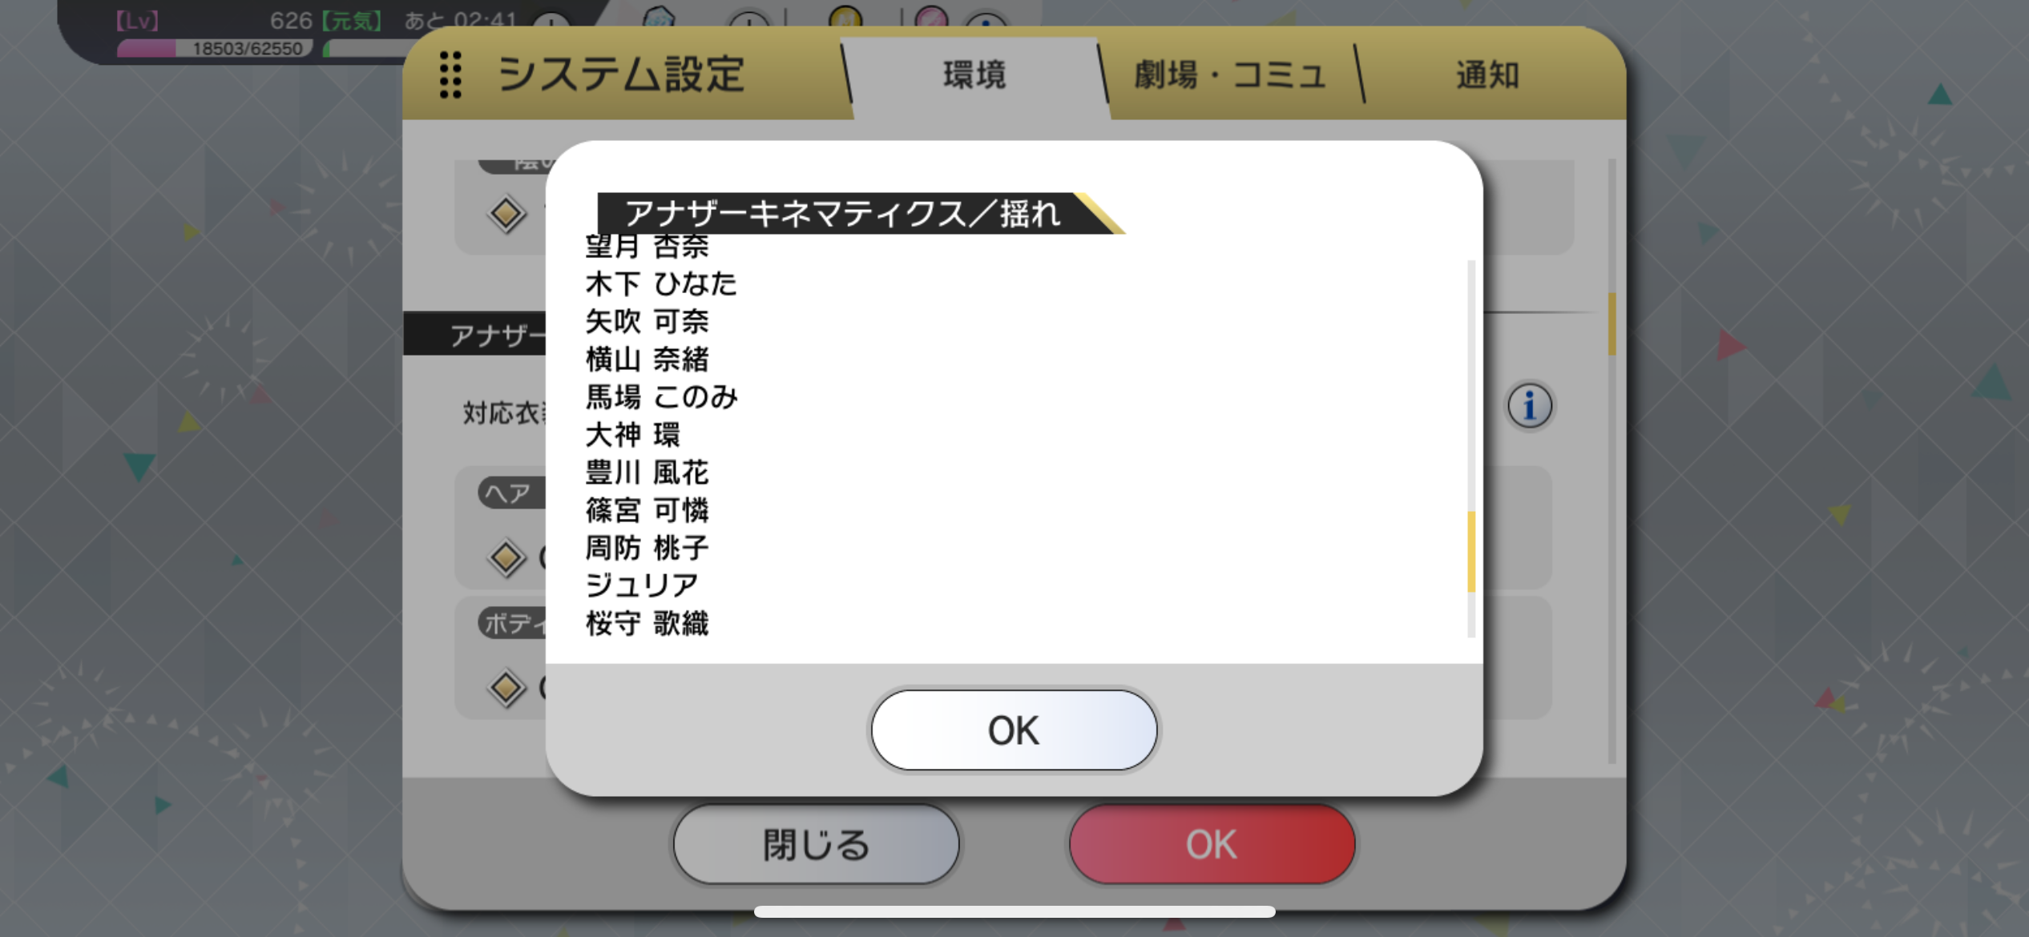The image size is (2029, 937).
Task: Click the partially visible yellow coin icon in the top bar
Action: pos(845,16)
